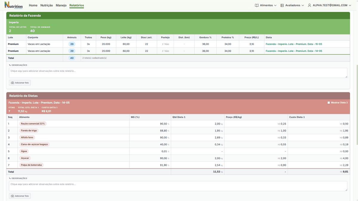Viewport: 358px width, 201px height.
Task: Open diet link ending Data - 15-05
Action: tap(294, 44)
